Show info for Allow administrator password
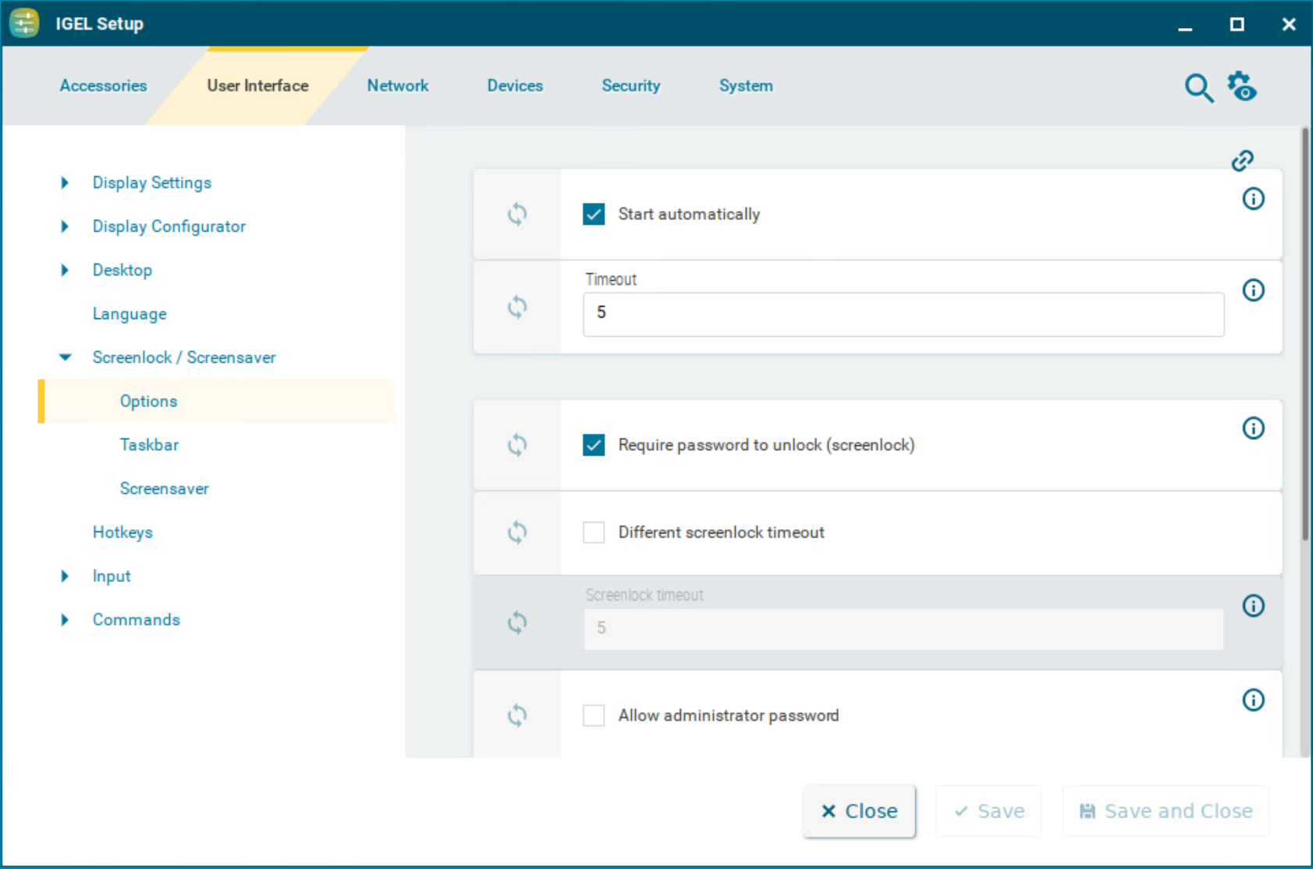Viewport: 1313px width, 869px height. (1253, 700)
